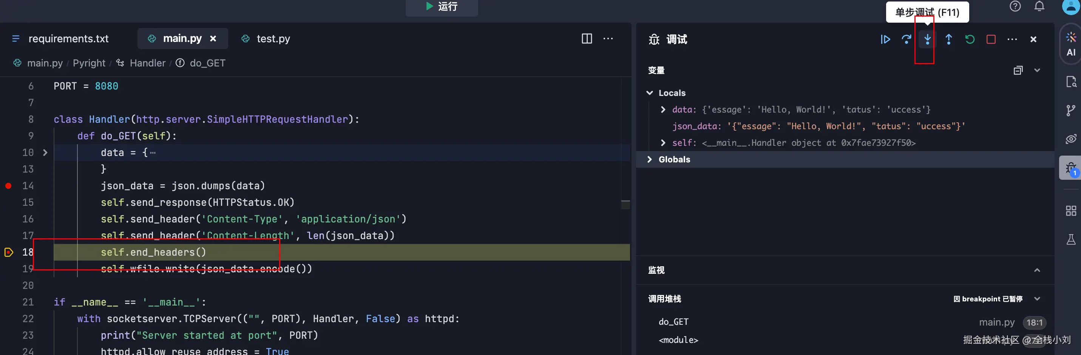Unfold the collapsed code at line 10
This screenshot has height=355, width=1081.
(x=45, y=152)
